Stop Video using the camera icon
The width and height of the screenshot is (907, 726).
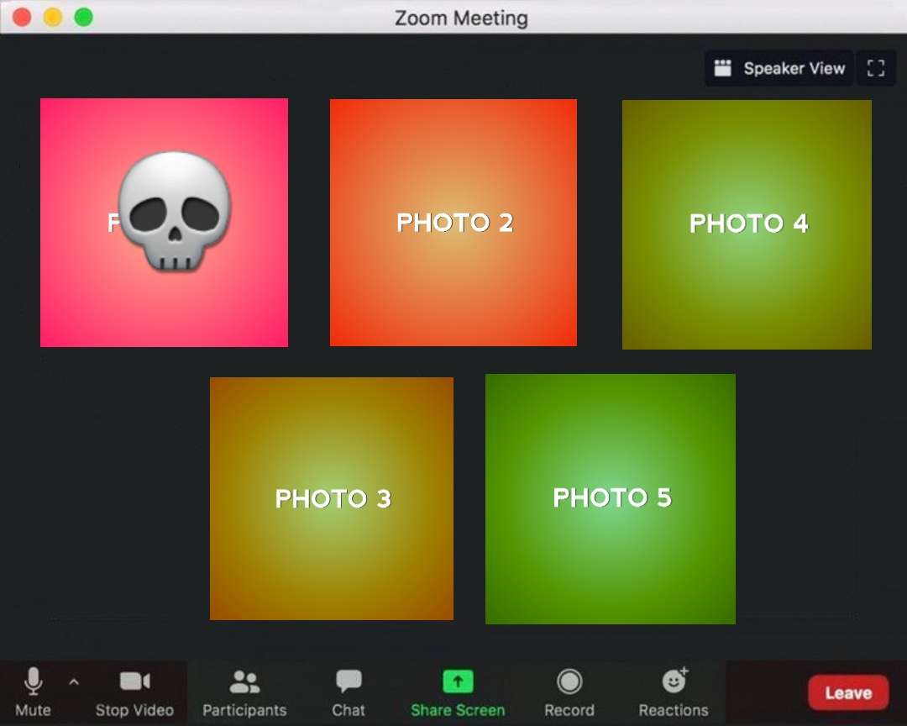click(134, 681)
